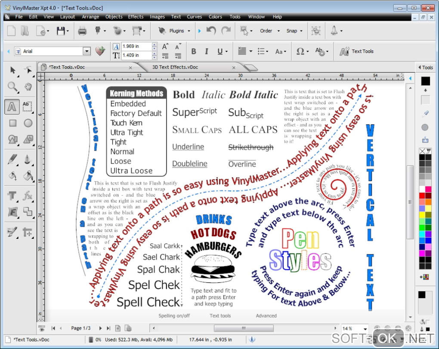
Task: Select the fx effects tool
Action: (x=28, y=196)
